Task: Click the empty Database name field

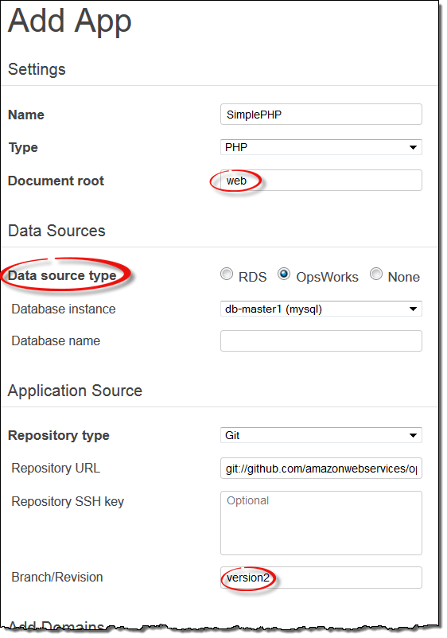Action: pyautogui.click(x=321, y=340)
